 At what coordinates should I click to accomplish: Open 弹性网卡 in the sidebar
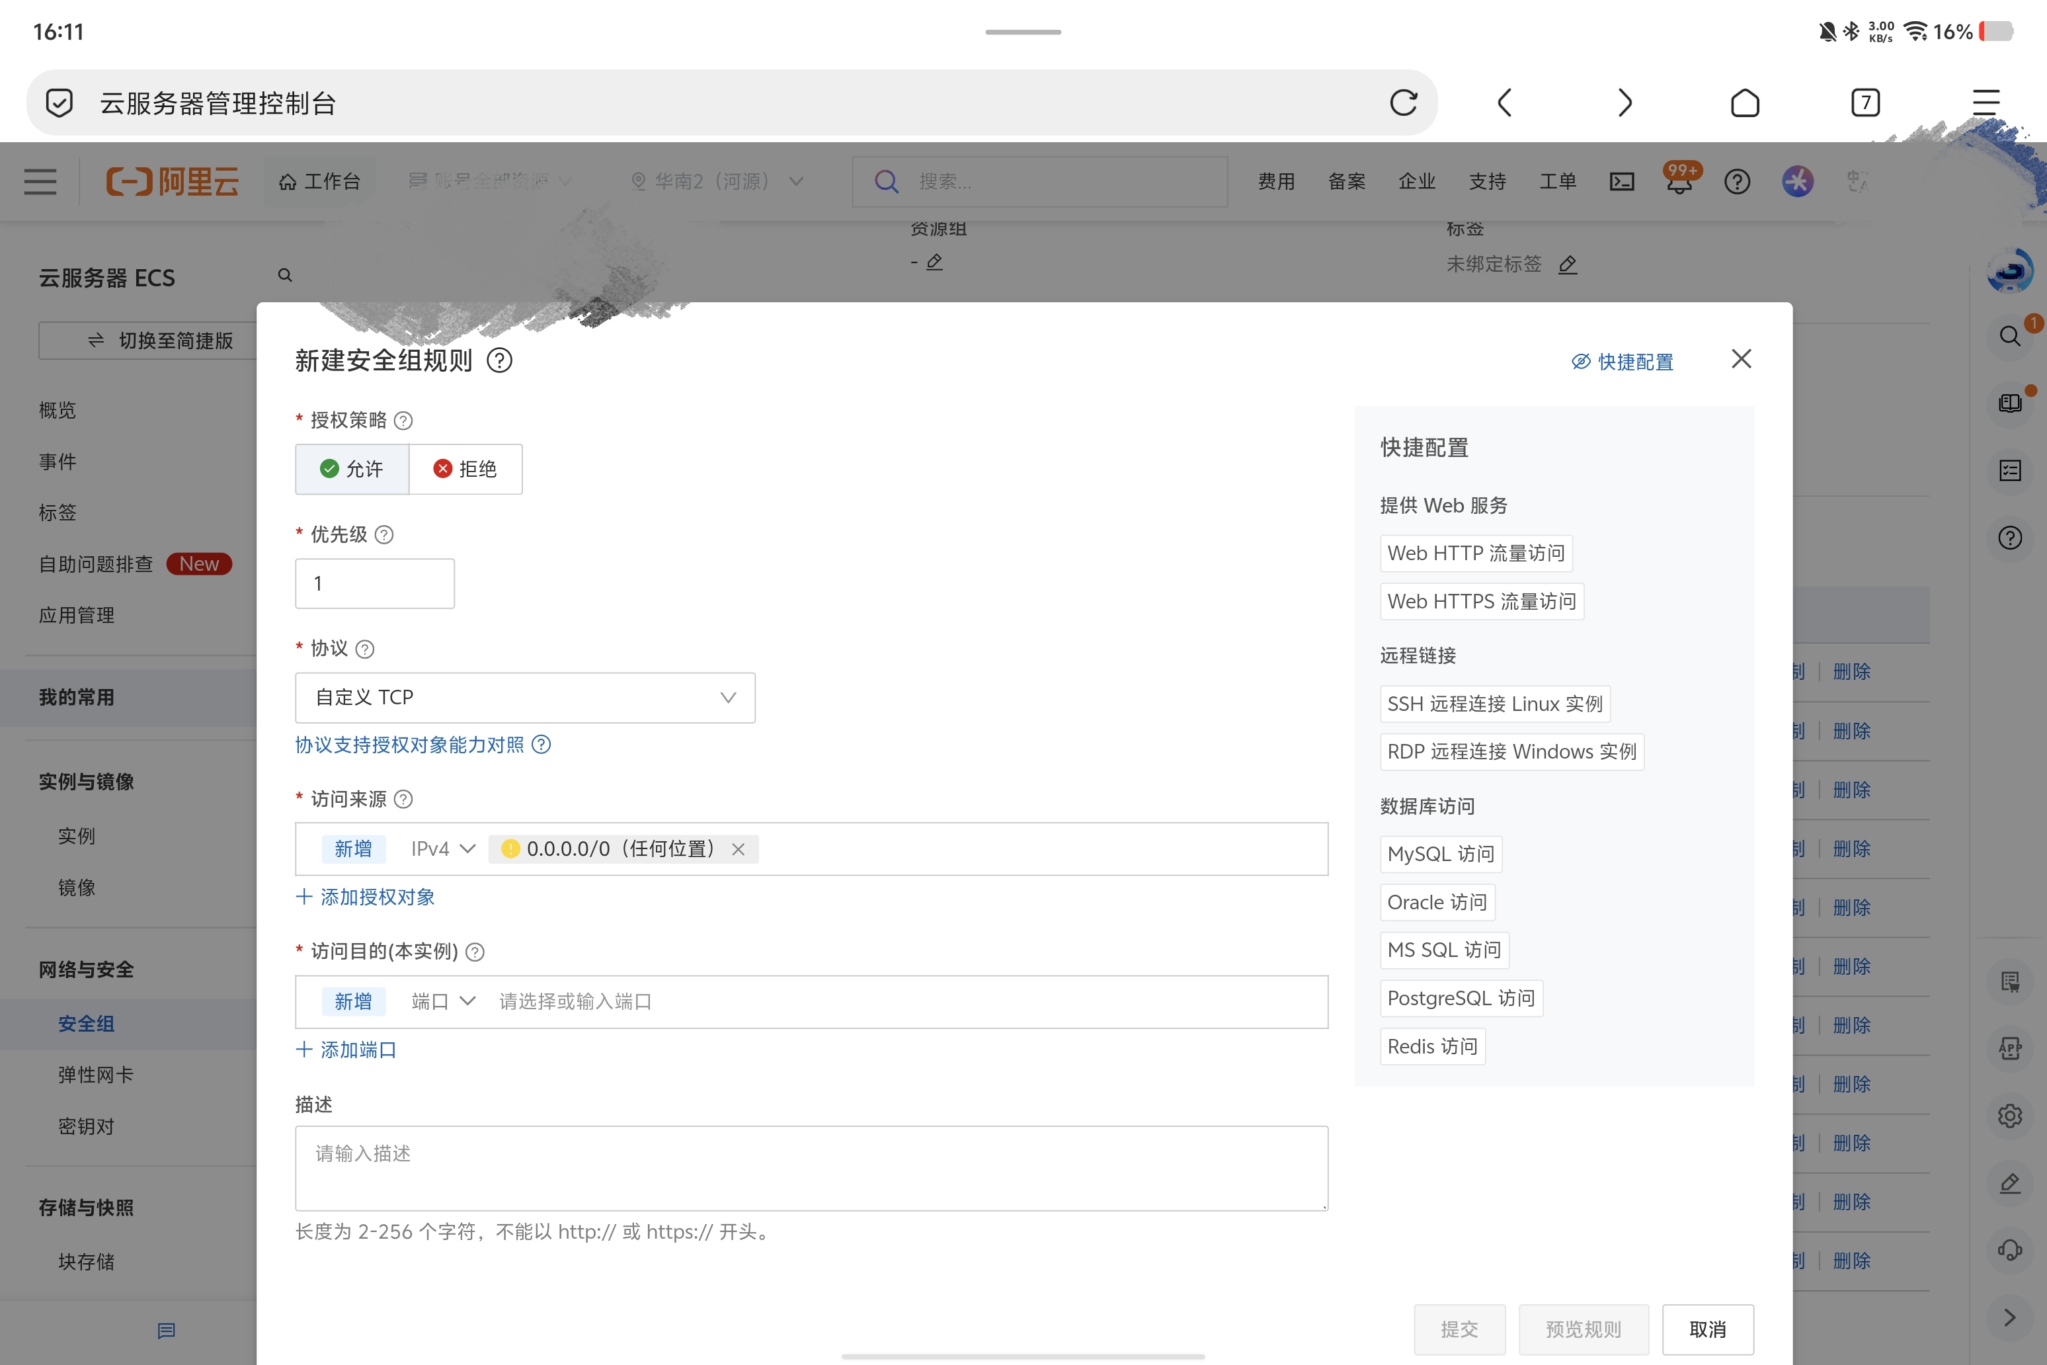point(96,1075)
